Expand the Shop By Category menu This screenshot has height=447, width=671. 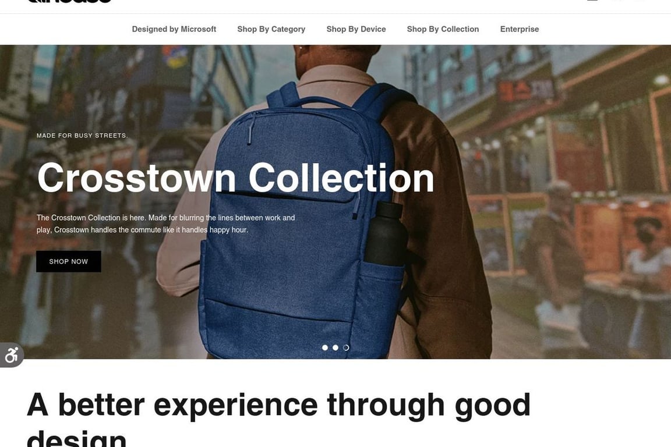(271, 29)
